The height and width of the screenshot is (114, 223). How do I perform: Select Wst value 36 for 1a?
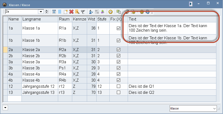(92, 28)
